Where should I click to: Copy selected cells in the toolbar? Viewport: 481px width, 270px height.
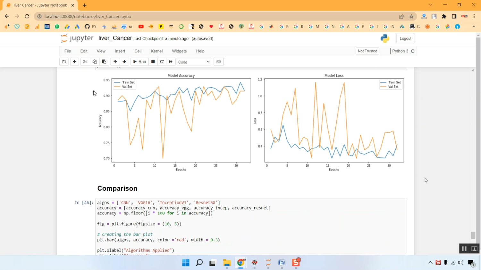(x=95, y=62)
